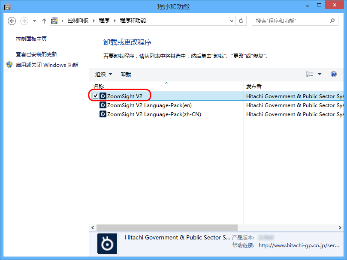Select ZoomSight V2 Language-Pack(en) row
Image resolution: width=347 pixels, height=260 pixels.
[217, 105]
